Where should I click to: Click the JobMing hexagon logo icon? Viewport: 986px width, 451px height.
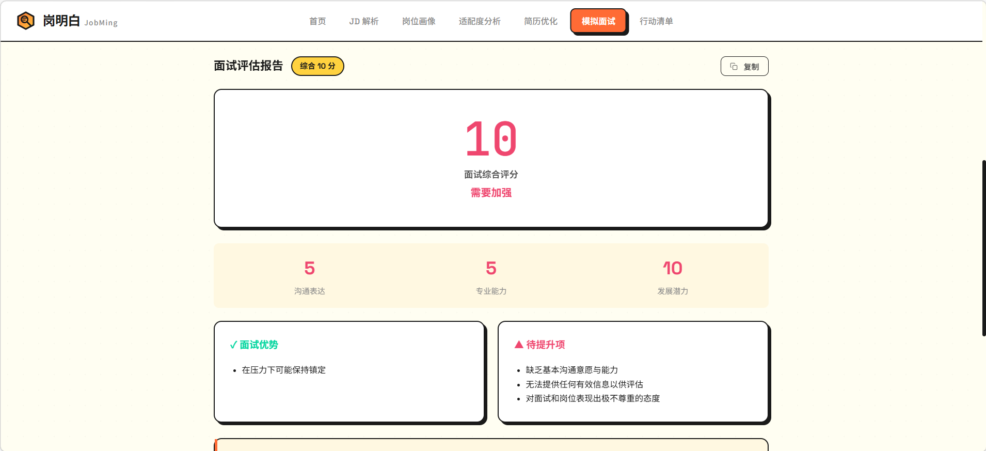(25, 21)
